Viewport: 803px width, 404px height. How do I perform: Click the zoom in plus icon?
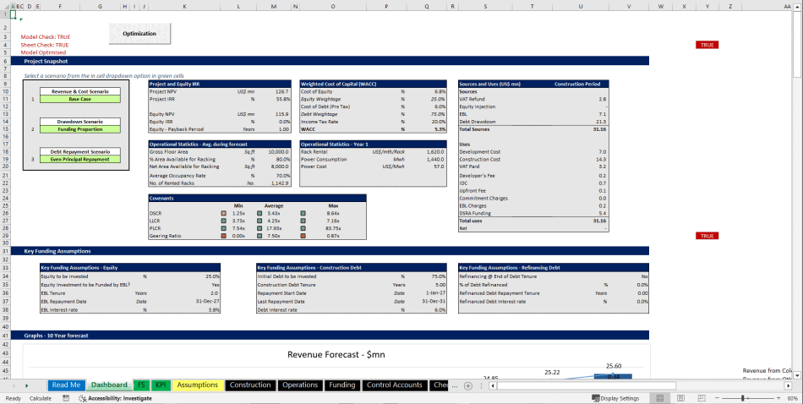point(777,398)
